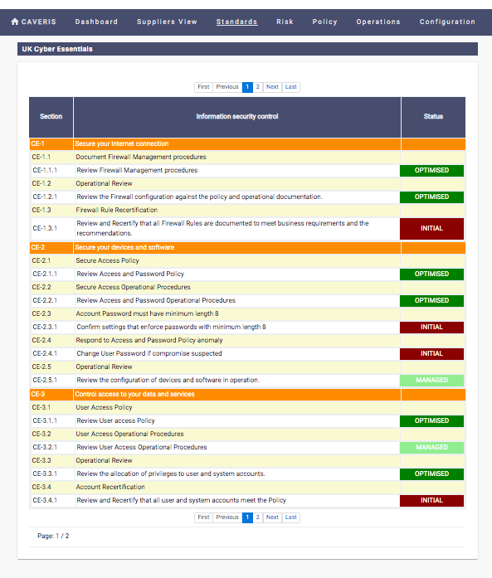The image size is (492, 578).
Task: Click the OPTIMISED status for CE-1.1.1
Action: click(431, 170)
